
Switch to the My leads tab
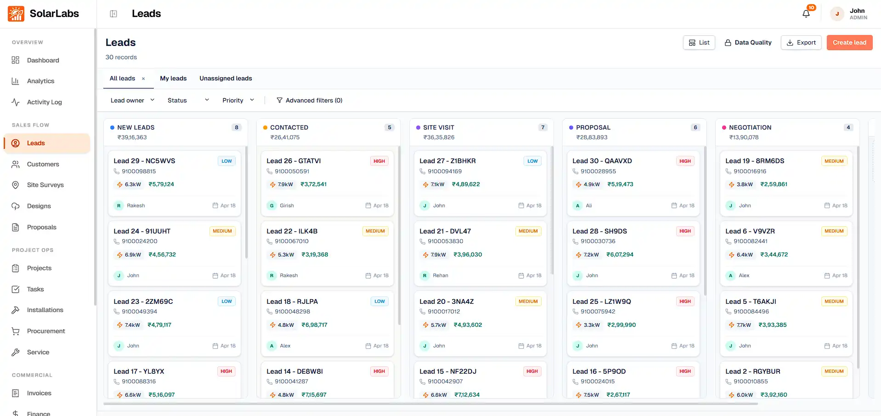pos(173,79)
